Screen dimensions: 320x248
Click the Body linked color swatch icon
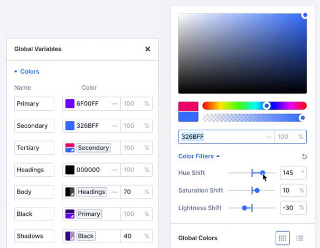70,192
